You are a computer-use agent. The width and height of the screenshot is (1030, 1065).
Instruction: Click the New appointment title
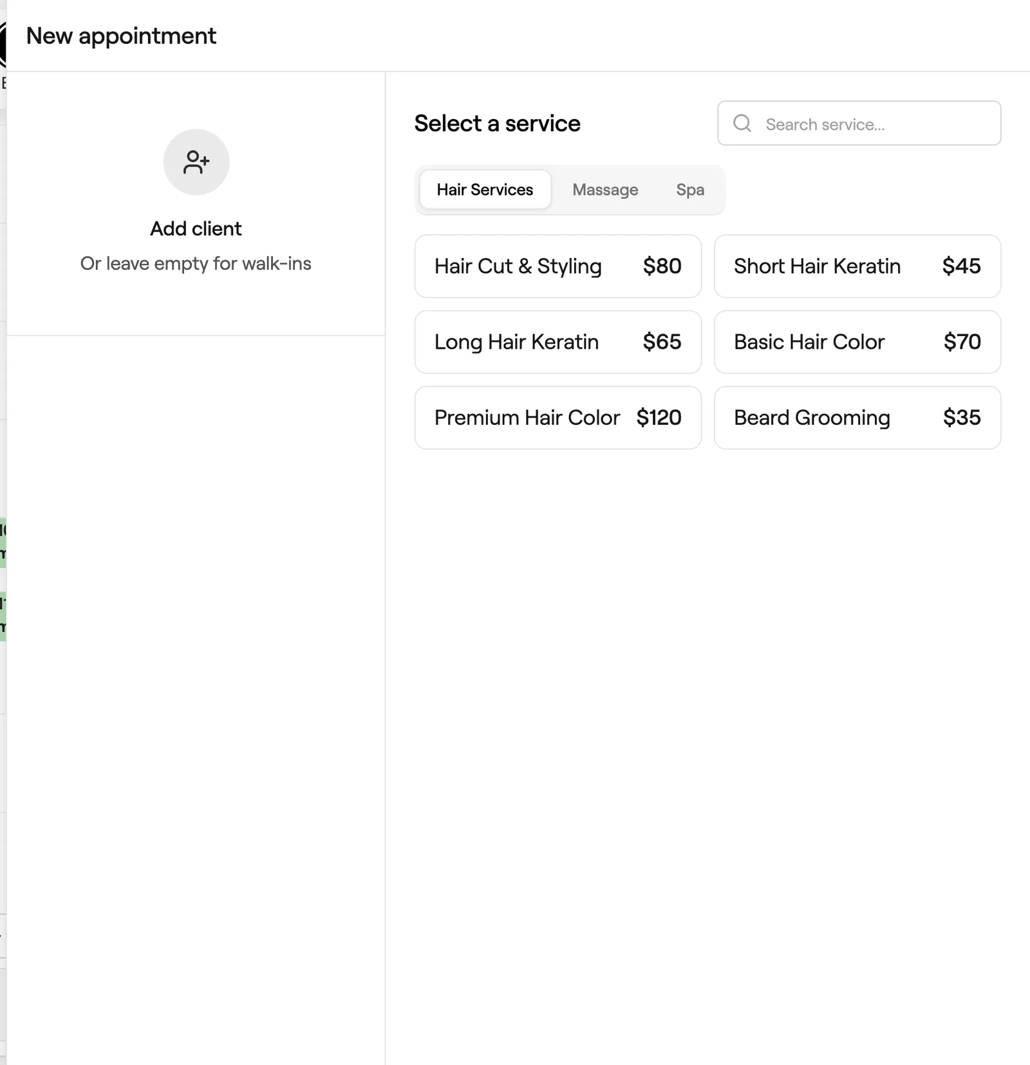coord(121,36)
